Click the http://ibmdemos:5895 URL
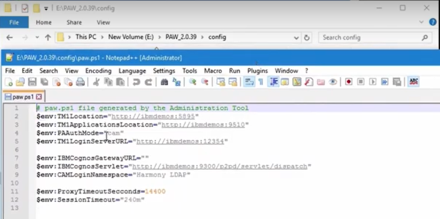This screenshot has width=440, height=219. coord(153,116)
